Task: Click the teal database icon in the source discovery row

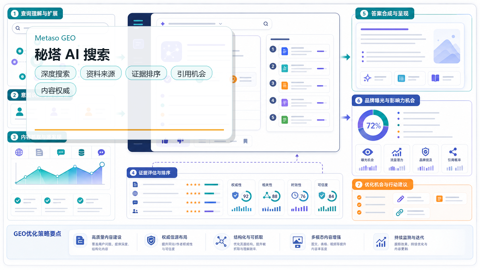Action: coord(82,152)
